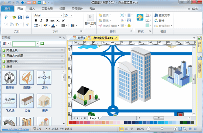The width and height of the screenshot is (203, 133).
Task: Close the 办公室位置.edx document tab
Action: click(x=116, y=38)
